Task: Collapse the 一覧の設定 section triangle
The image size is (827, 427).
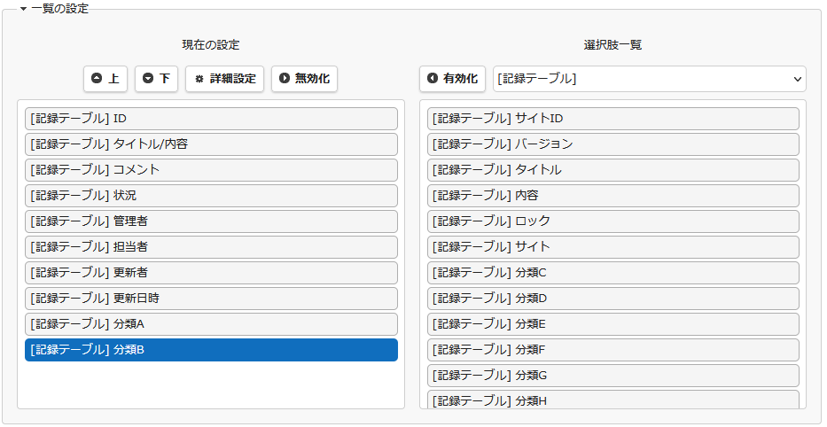Action: coord(23,9)
